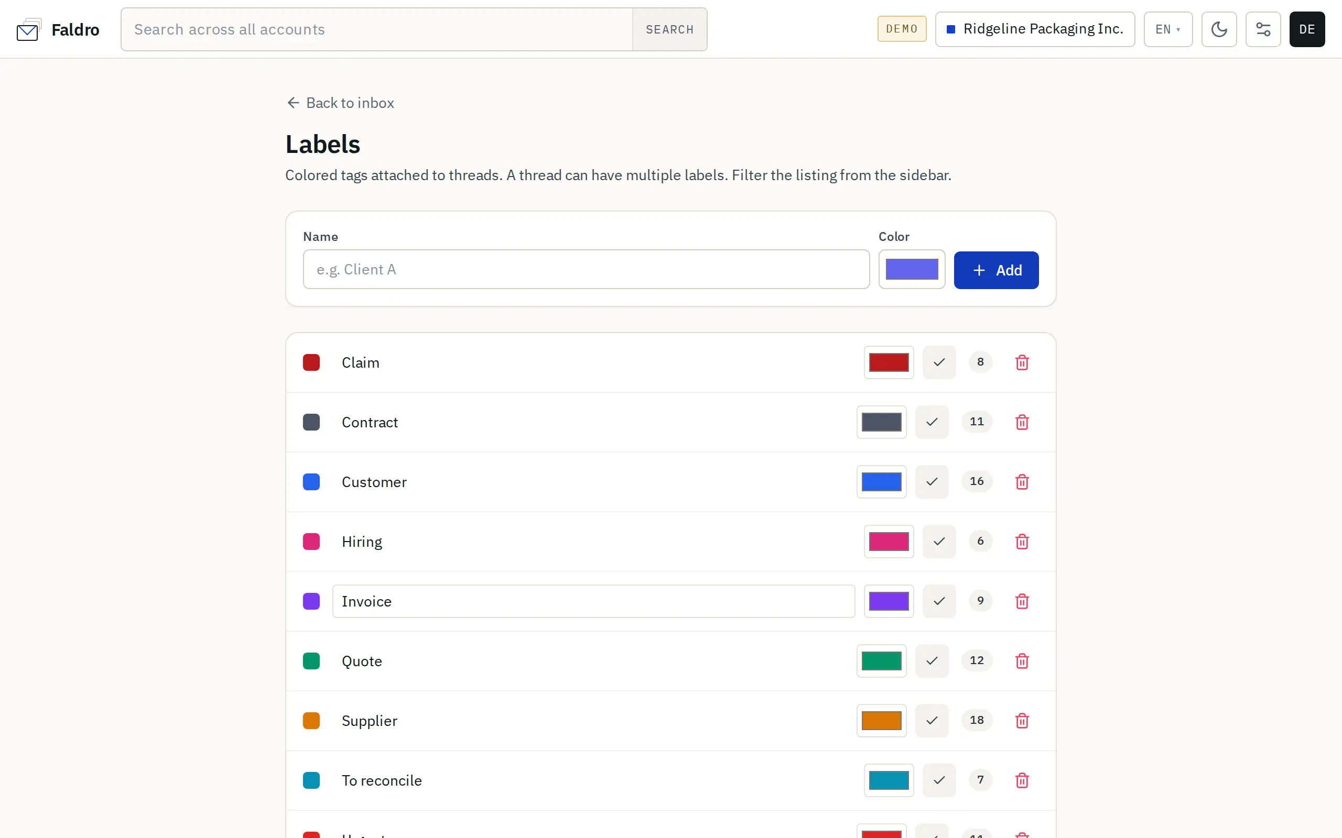Viewport: 1342px width, 838px height.
Task: Delete the Customer label
Action: (1022, 482)
